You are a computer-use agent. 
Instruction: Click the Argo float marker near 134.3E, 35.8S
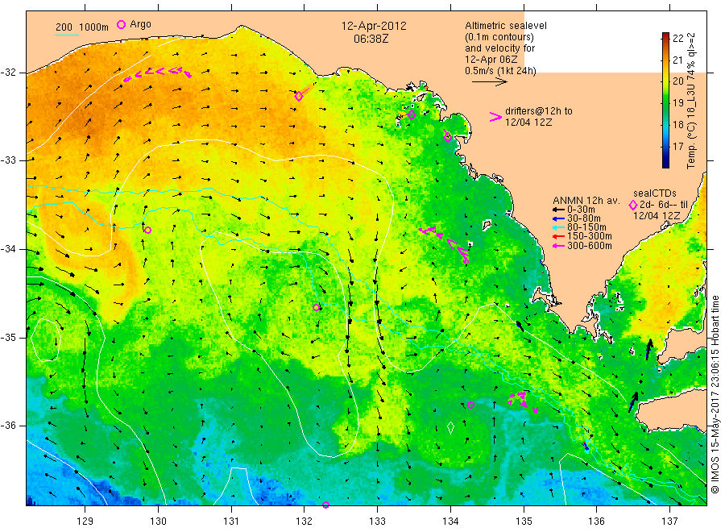470,405
